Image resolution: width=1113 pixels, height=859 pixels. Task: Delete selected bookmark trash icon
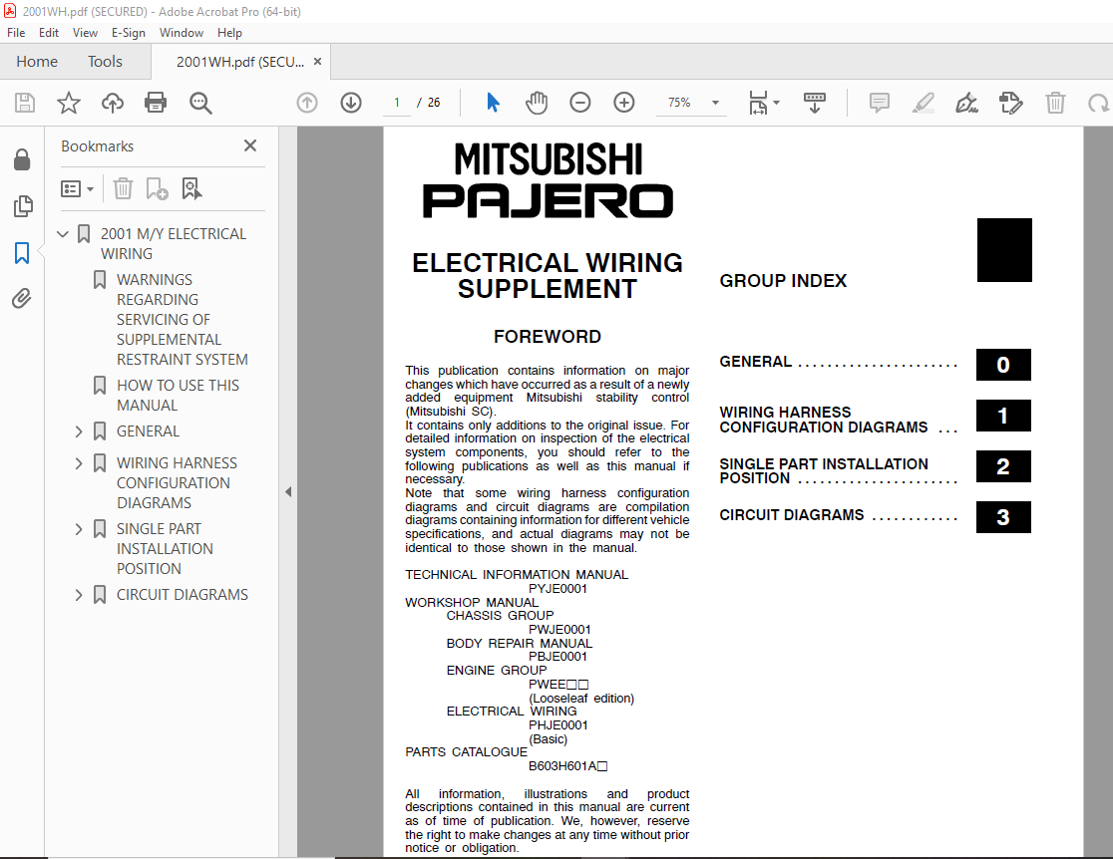click(123, 188)
